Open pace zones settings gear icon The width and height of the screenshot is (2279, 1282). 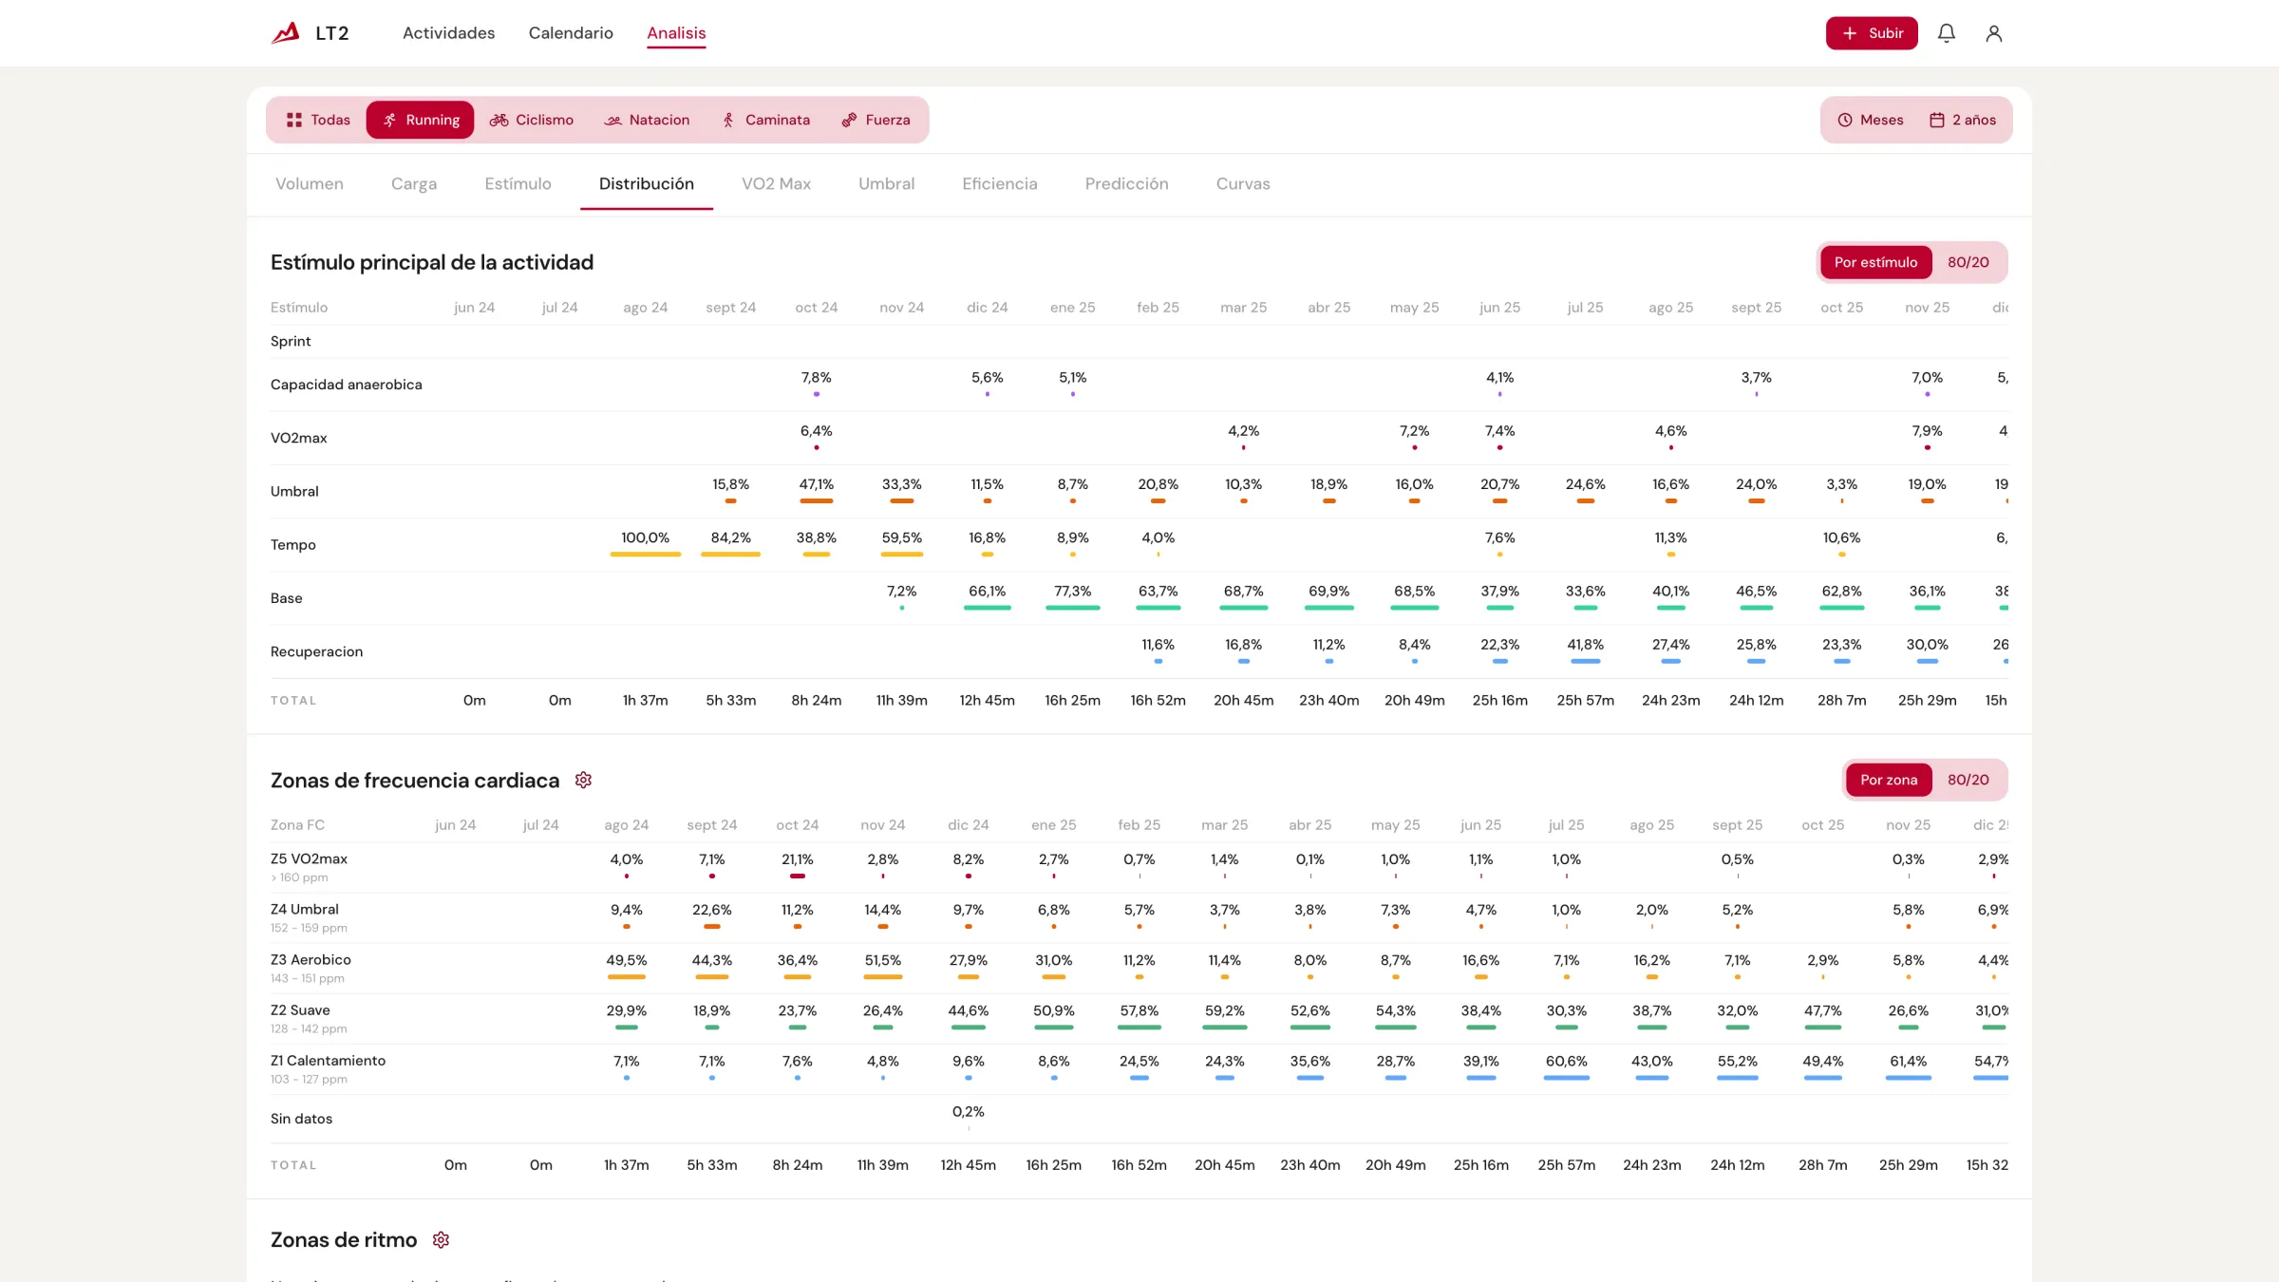click(441, 1239)
